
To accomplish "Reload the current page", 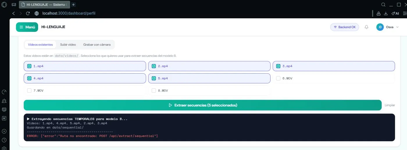I will coord(28,13).
